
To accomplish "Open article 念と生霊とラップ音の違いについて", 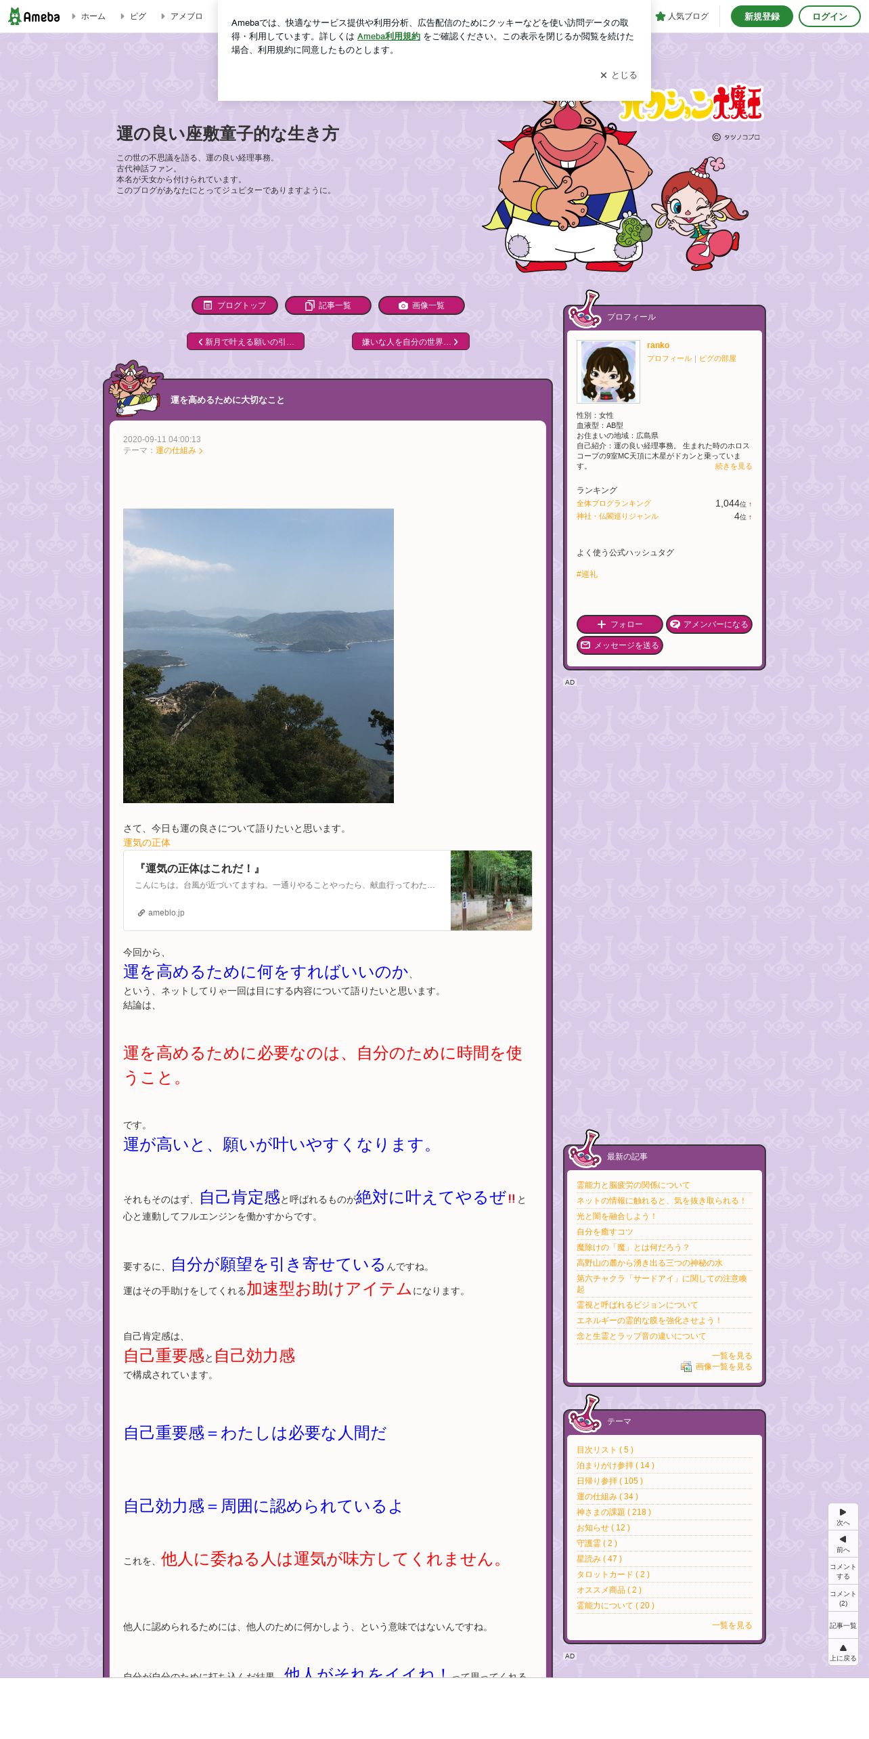I will point(641,1336).
